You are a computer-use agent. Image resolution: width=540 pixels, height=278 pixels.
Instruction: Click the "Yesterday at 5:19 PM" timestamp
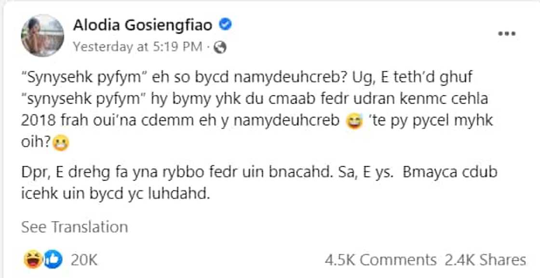pyautogui.click(x=139, y=47)
